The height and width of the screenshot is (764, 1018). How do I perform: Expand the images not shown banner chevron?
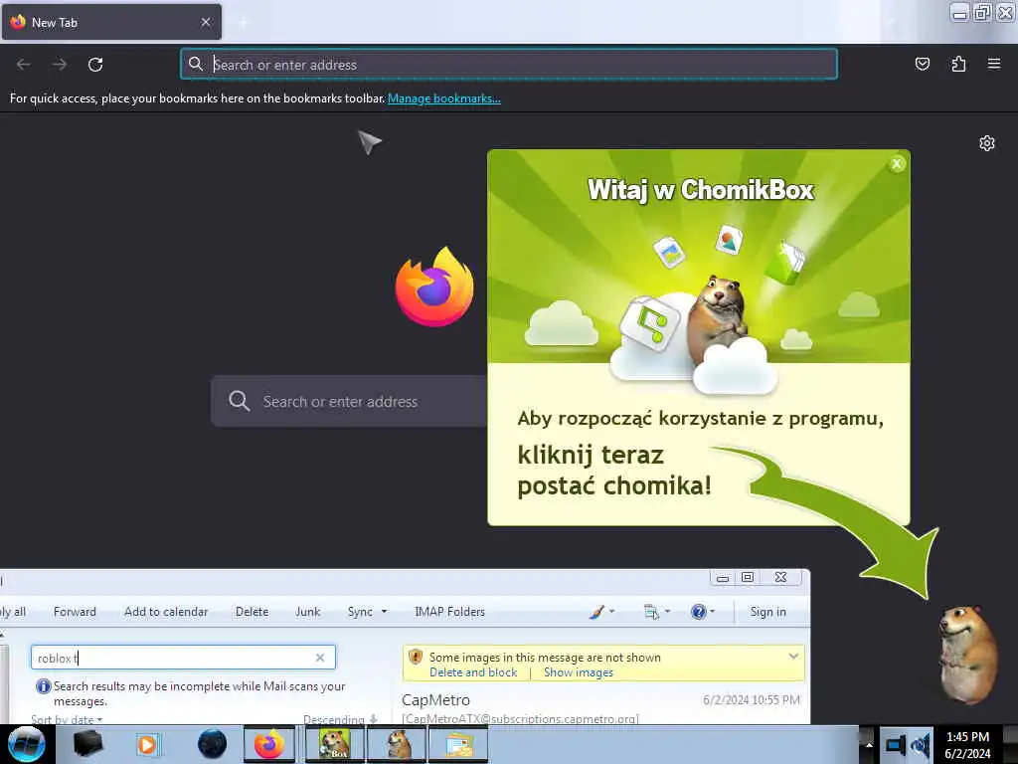[793, 657]
